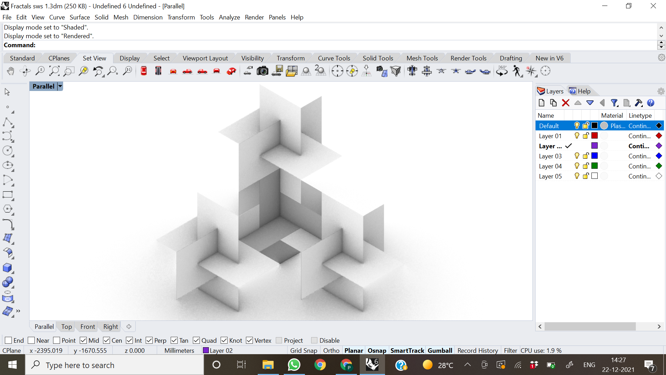Viewport: 666px width, 375px height.
Task: Toggle the Vertex osnap checkbox
Action: [249, 340]
